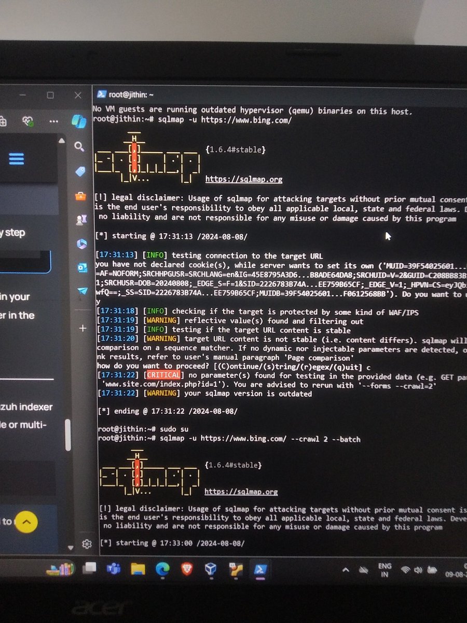Open Microsoft Edge from taskbar
This screenshot has width=467, height=623.
[x=162, y=570]
